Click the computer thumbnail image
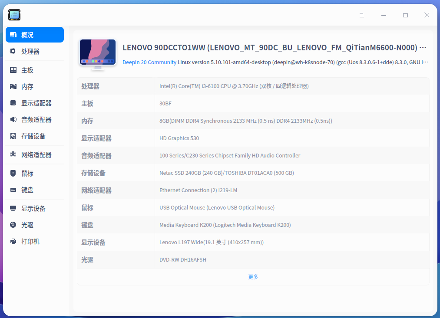This screenshot has height=318, width=440. click(x=97, y=52)
